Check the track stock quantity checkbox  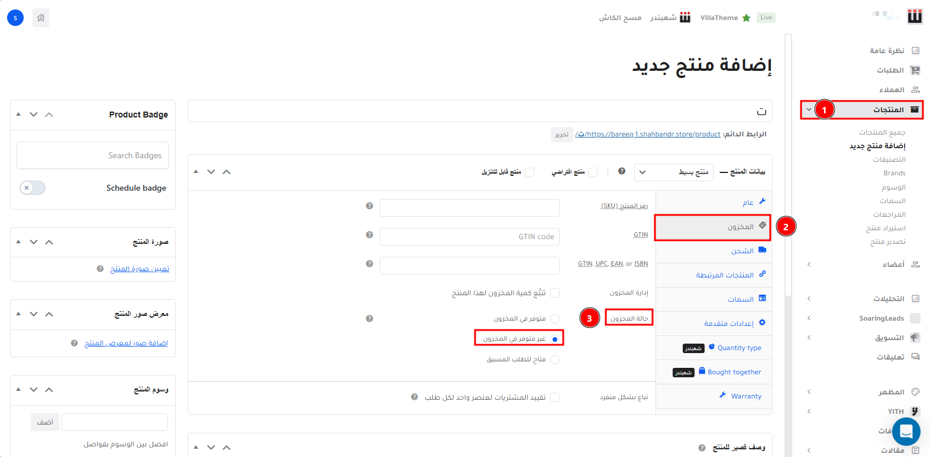coord(555,293)
